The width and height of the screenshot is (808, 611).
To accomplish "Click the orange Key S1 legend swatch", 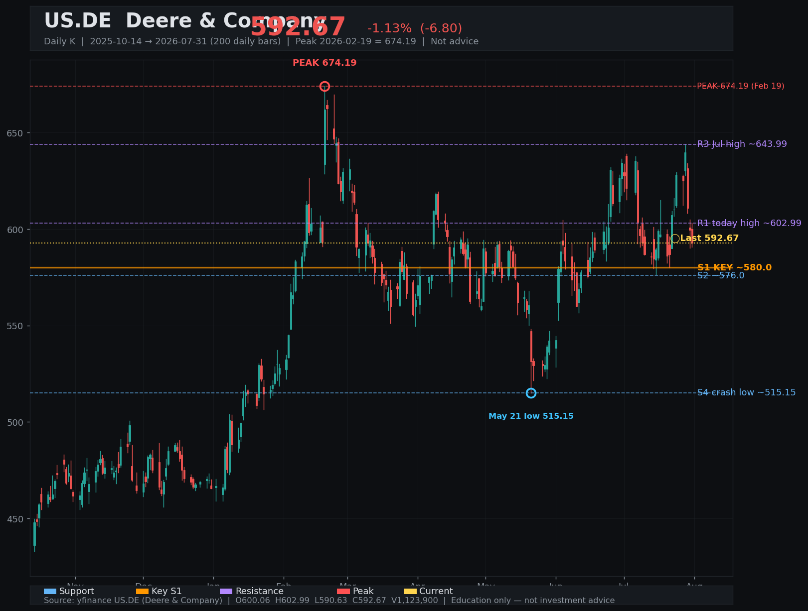I will [142, 591].
